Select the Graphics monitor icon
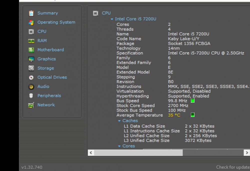Viewport: 250px width, 171px height. [x=31, y=59]
